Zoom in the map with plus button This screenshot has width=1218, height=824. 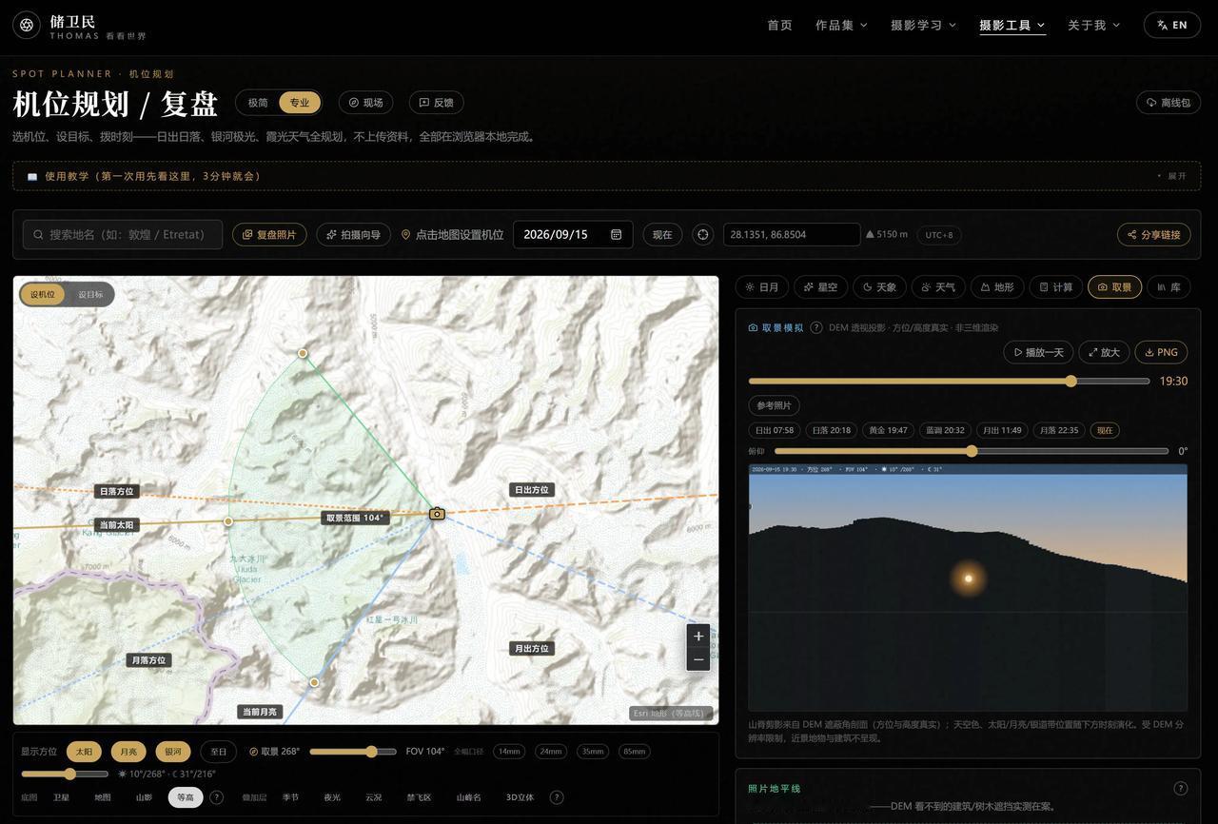click(x=698, y=637)
